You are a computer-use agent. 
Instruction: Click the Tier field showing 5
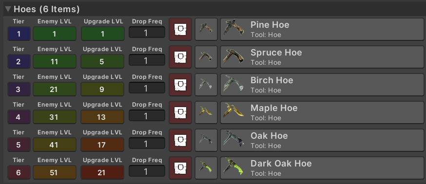coord(19,145)
